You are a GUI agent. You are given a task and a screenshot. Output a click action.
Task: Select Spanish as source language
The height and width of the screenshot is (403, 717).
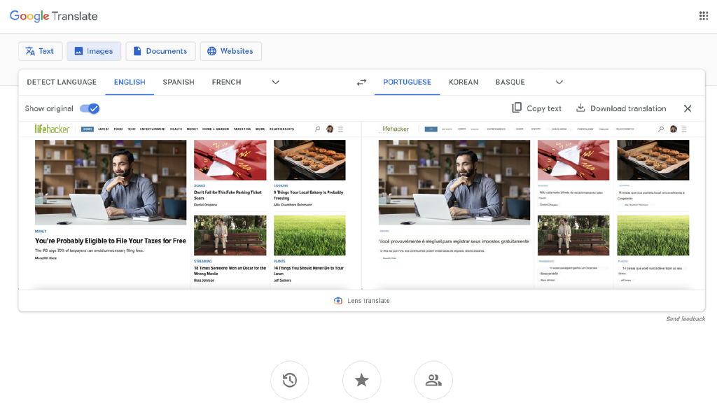(179, 82)
